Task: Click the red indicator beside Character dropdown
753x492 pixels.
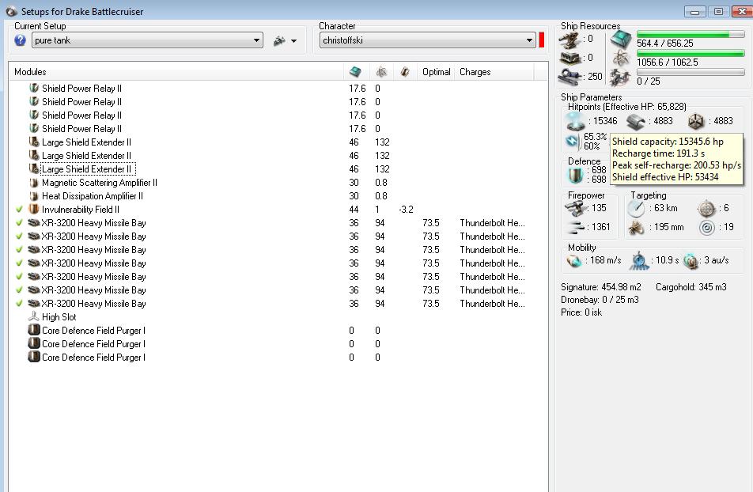Action: point(542,40)
